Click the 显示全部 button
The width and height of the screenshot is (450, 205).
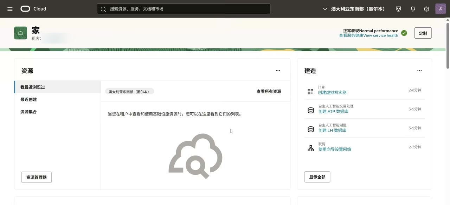(x=317, y=177)
